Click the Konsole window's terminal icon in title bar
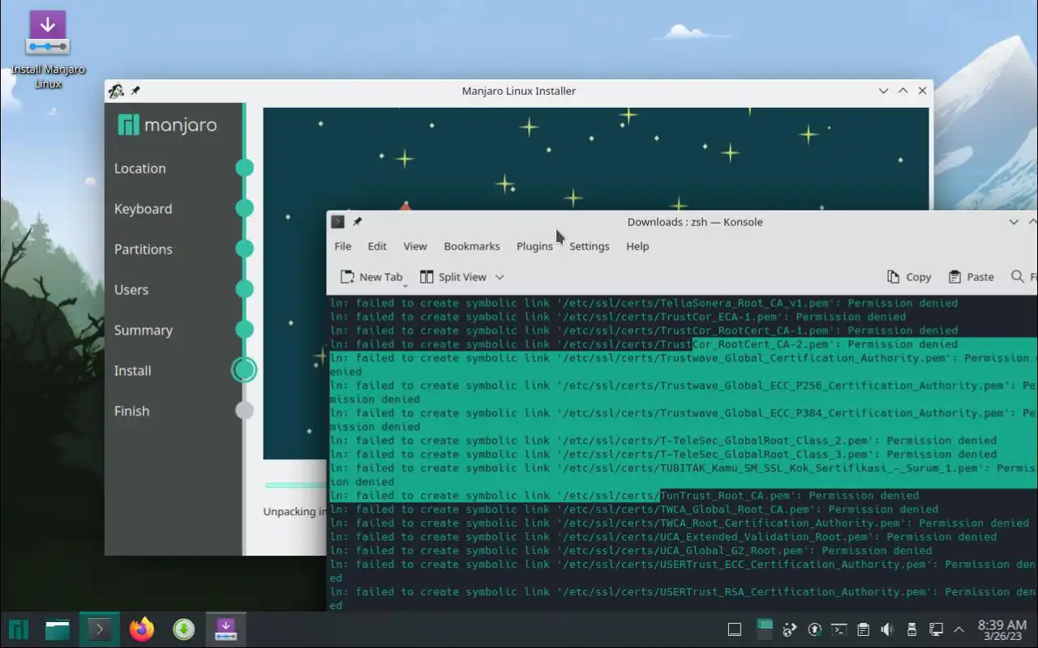This screenshot has width=1038, height=648. 338,222
